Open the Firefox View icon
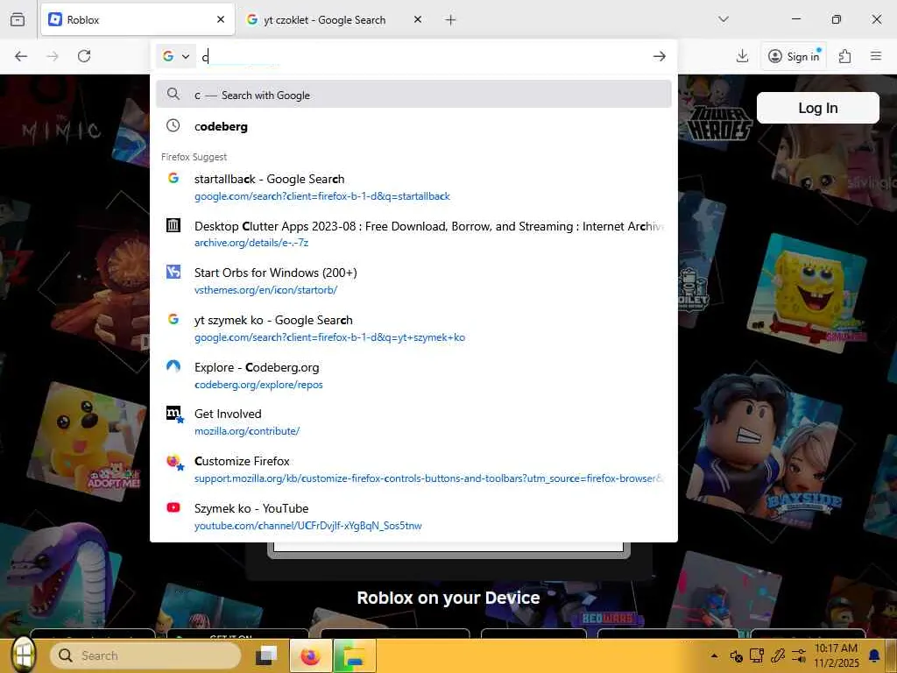Image resolution: width=897 pixels, height=673 pixels. pyautogui.click(x=18, y=19)
